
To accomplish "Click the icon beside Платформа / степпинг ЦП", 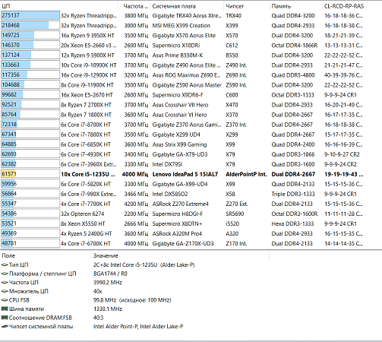I will (5, 274).
